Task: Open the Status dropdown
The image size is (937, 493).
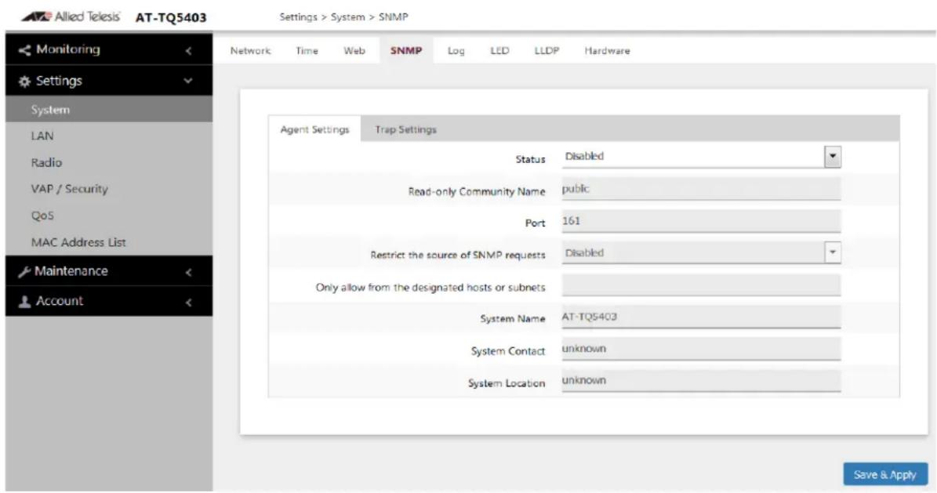Action: tap(701, 157)
